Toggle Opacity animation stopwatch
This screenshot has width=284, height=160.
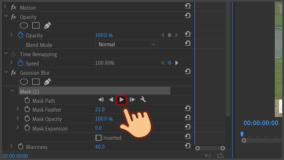click(x=21, y=35)
